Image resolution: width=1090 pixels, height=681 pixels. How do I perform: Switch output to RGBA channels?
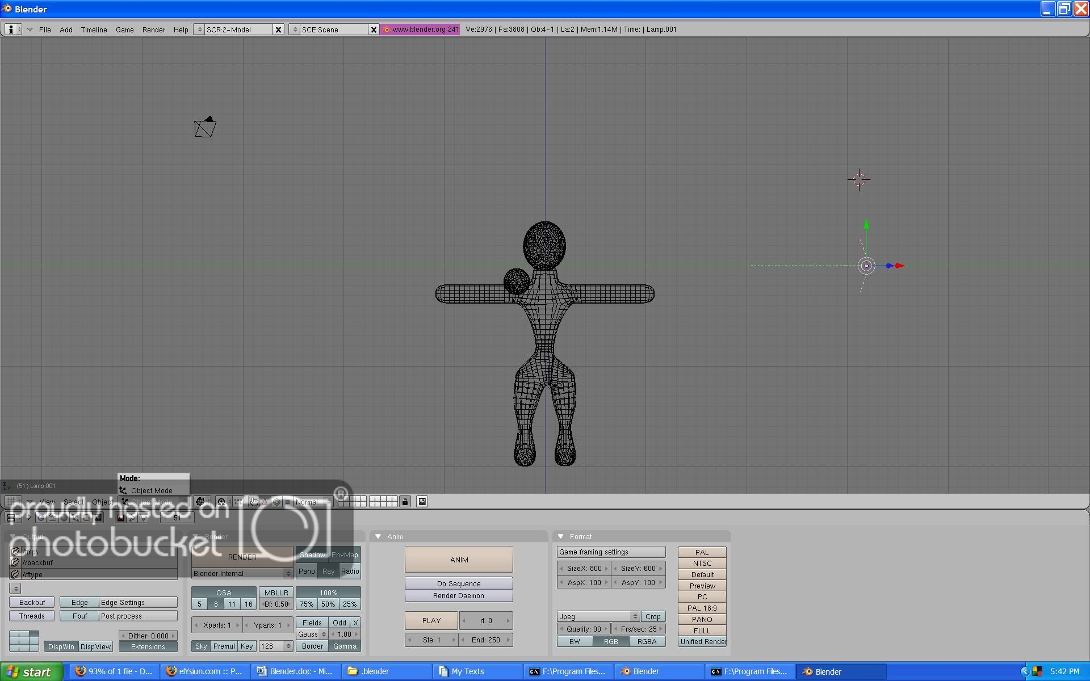pyautogui.click(x=648, y=641)
